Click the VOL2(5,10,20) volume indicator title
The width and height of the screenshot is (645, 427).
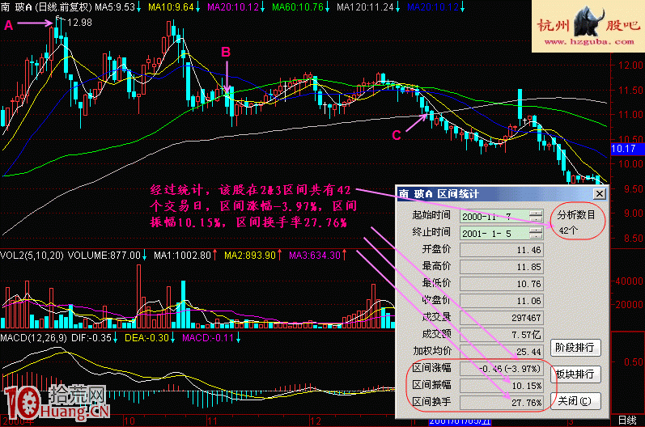[x=32, y=256]
